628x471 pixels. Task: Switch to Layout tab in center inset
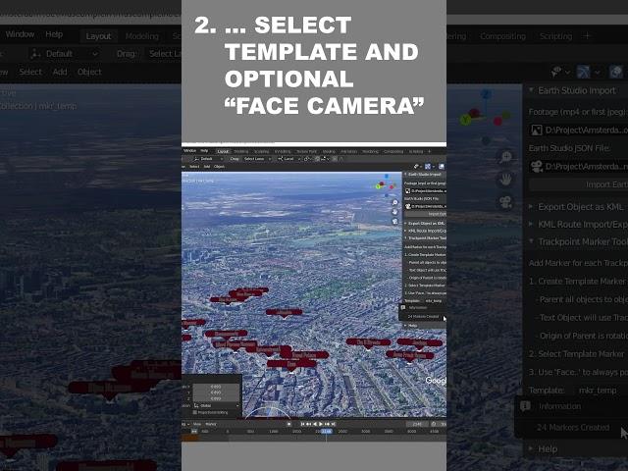(223, 151)
